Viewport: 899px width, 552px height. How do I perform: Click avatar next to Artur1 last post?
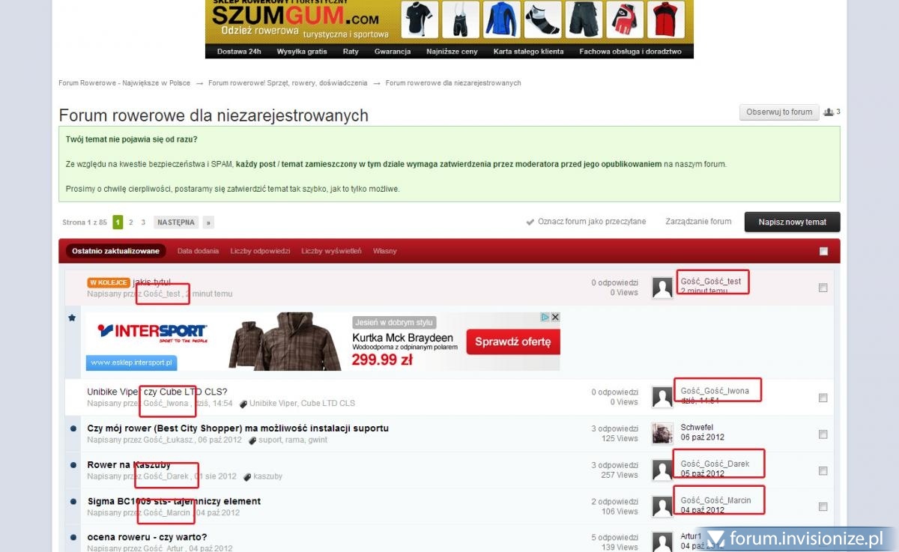(x=662, y=542)
